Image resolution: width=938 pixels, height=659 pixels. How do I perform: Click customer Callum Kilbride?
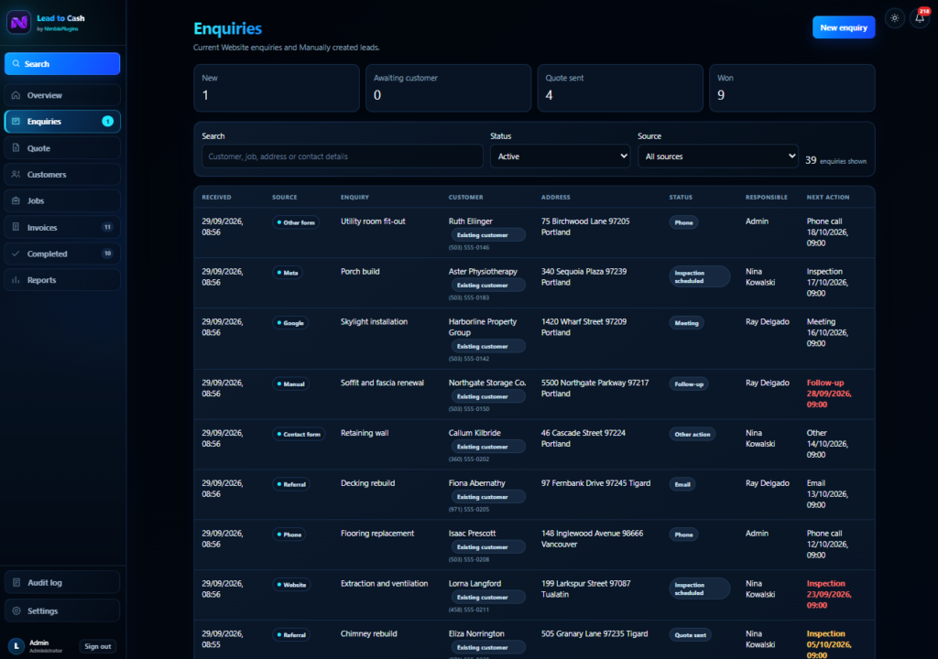click(475, 433)
